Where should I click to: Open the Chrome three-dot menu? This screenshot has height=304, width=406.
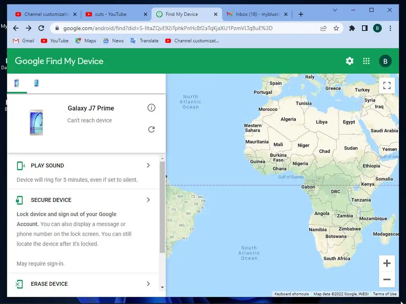pyautogui.click(x=390, y=28)
